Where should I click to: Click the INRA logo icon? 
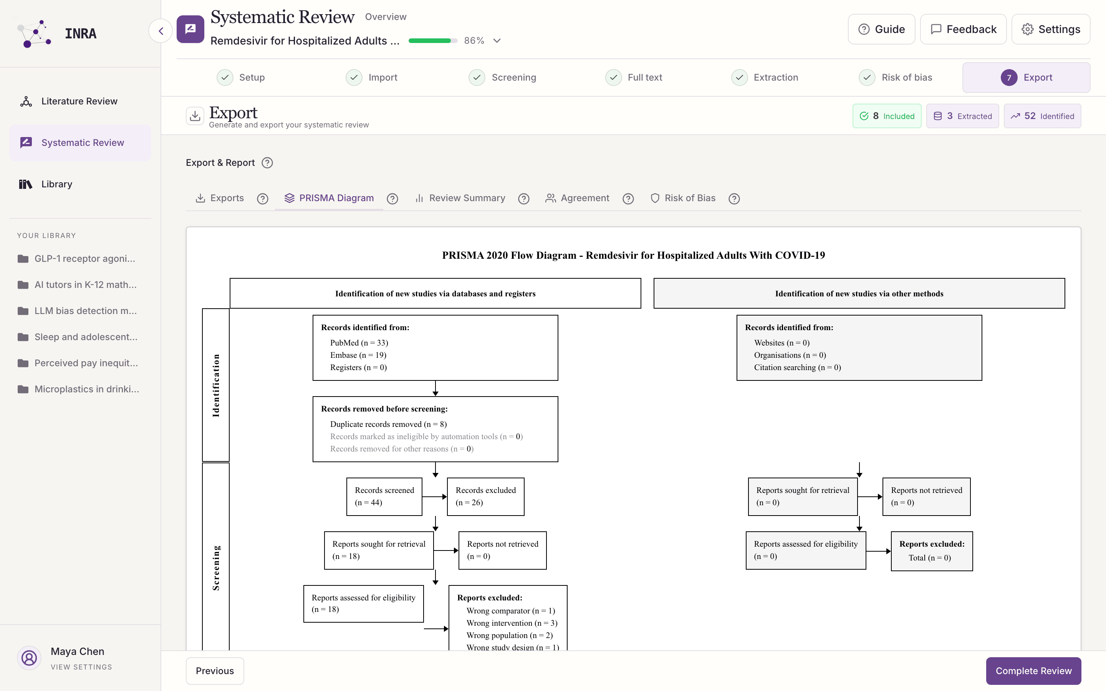pyautogui.click(x=35, y=33)
